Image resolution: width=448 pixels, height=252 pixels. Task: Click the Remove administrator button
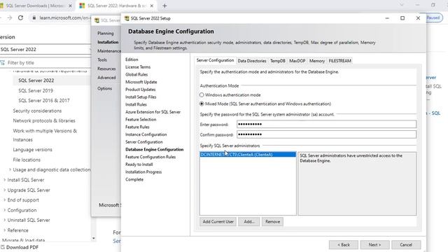tap(272, 221)
